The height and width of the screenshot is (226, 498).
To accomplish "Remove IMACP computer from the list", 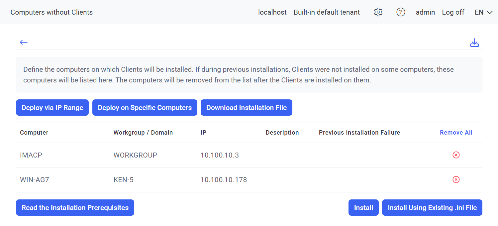I will tap(456, 155).
